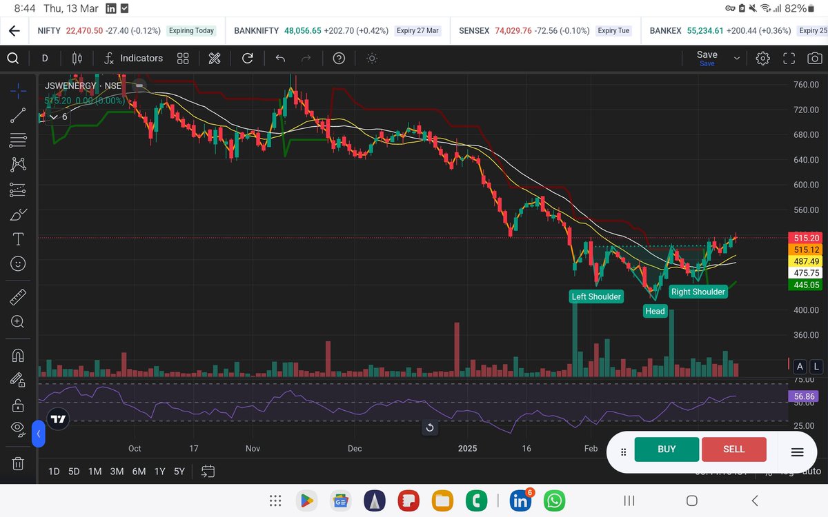Expand the 6 indicators legend
The image size is (828, 517).
point(58,116)
